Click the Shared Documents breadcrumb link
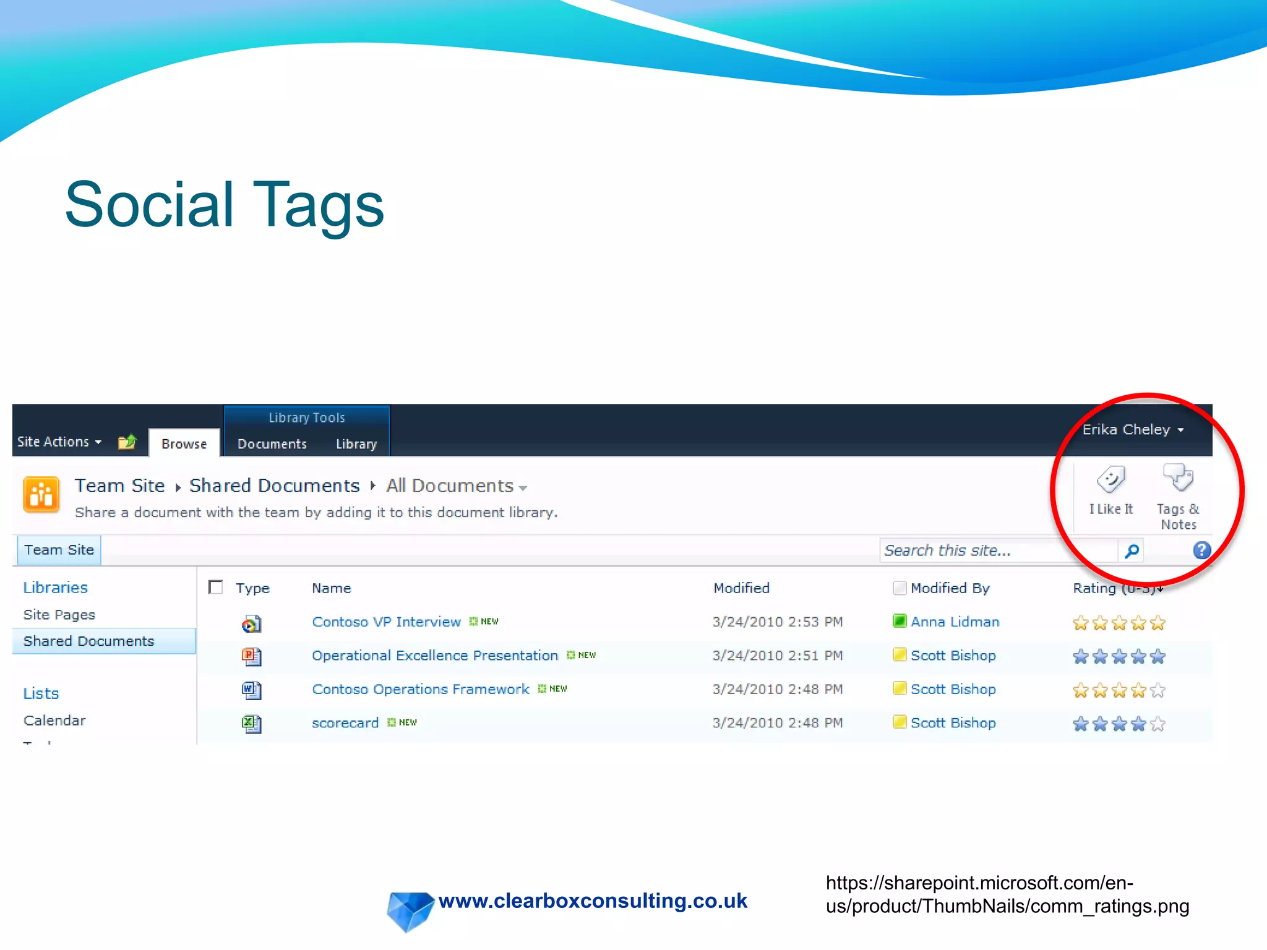The width and height of the screenshot is (1267, 950). click(275, 486)
